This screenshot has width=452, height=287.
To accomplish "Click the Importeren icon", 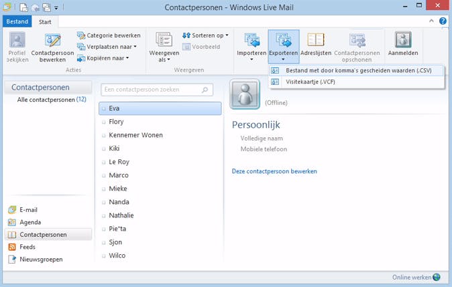I will (251, 39).
